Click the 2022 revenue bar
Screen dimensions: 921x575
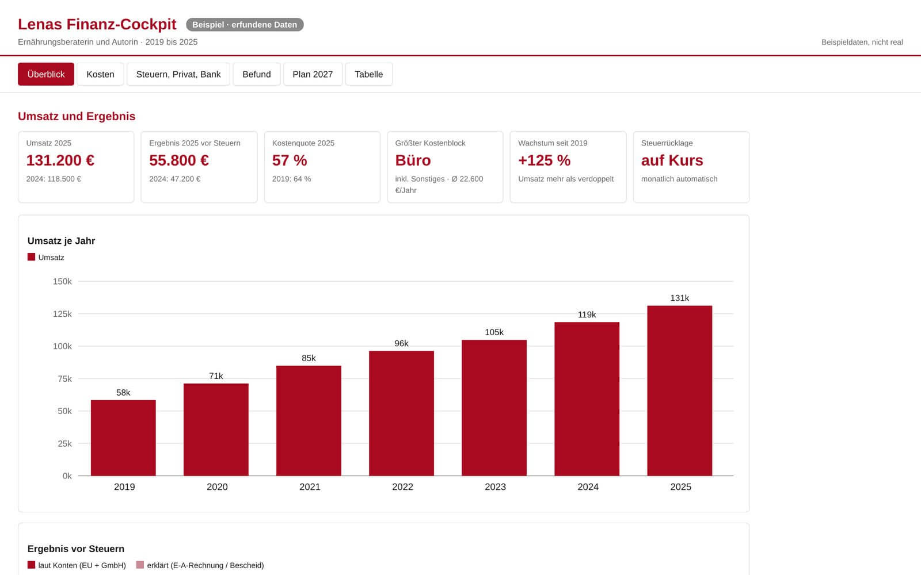tap(401, 413)
